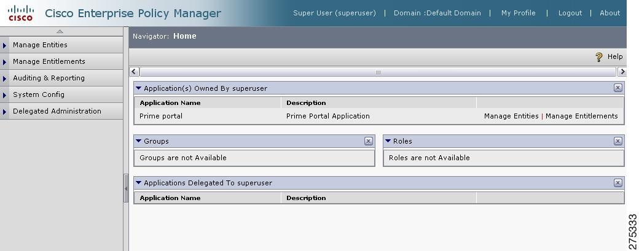Click the Prime Portal Application description
The height and width of the screenshot is (251, 639).
click(328, 117)
